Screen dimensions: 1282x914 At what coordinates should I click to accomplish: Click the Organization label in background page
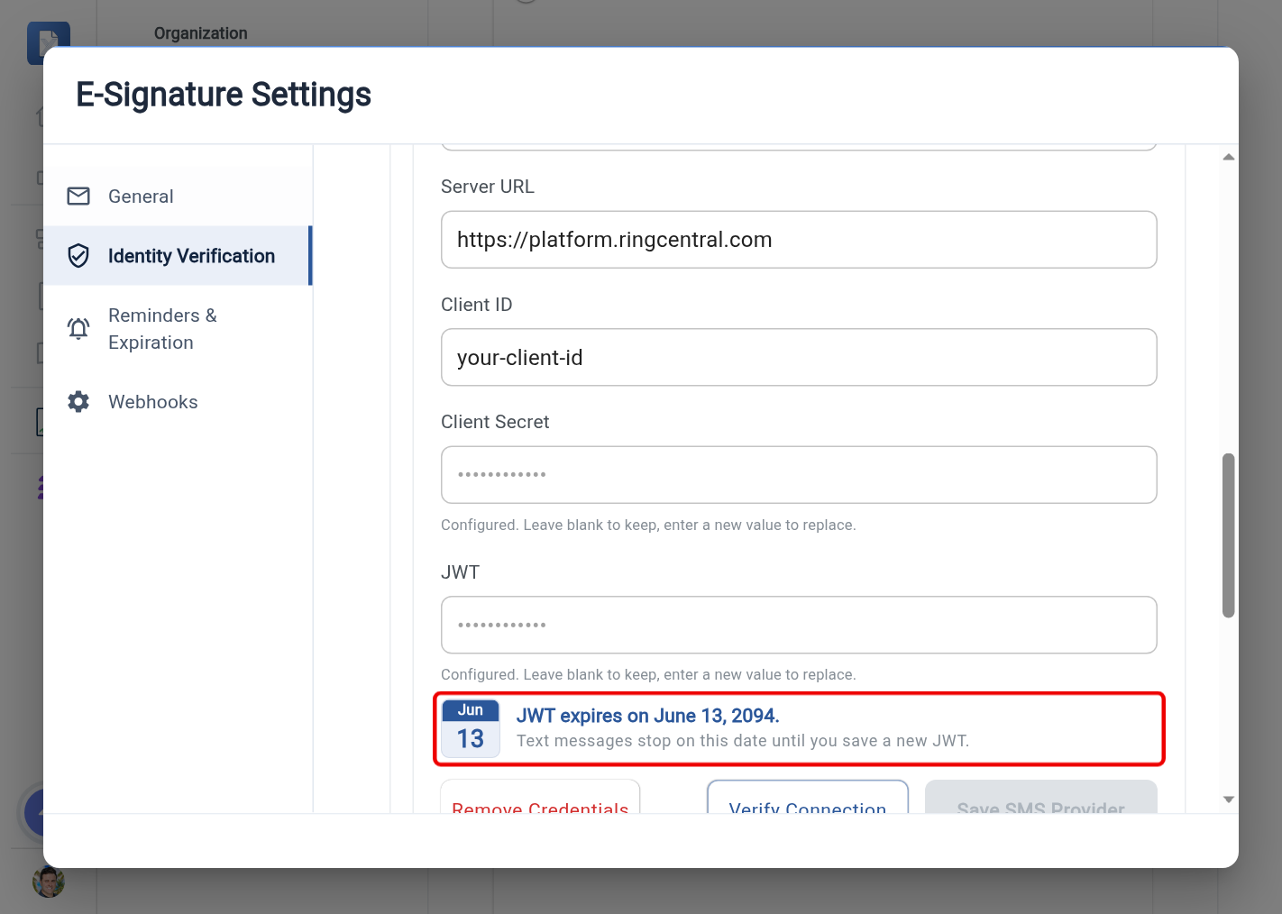200,33
